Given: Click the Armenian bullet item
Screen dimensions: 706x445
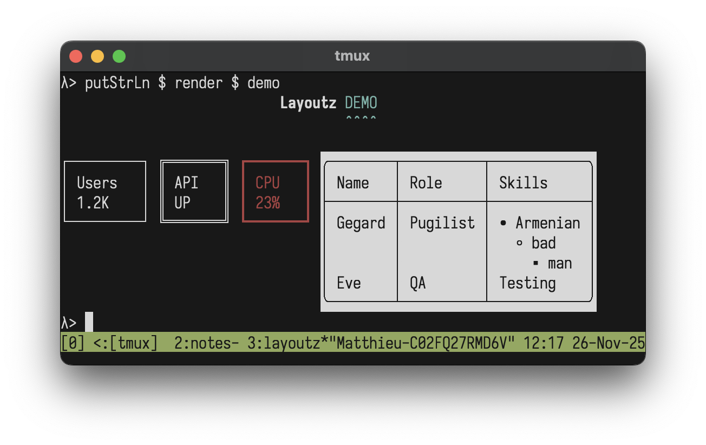Looking at the screenshot, I should click(547, 223).
